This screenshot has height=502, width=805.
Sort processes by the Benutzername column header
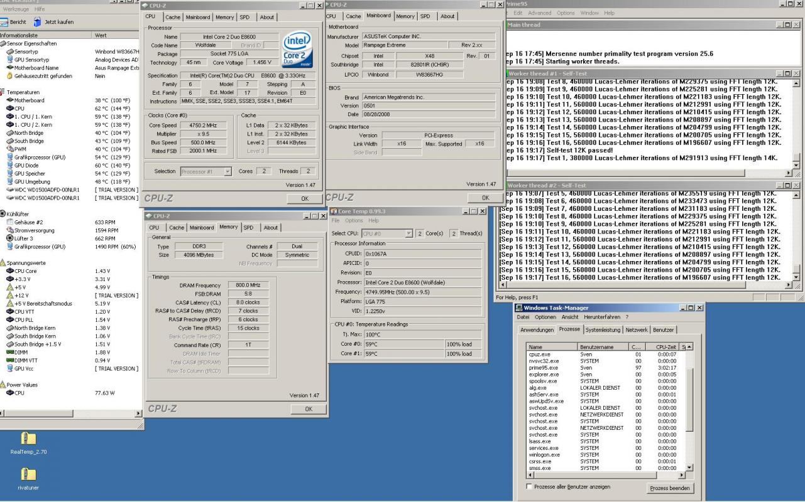coord(603,346)
